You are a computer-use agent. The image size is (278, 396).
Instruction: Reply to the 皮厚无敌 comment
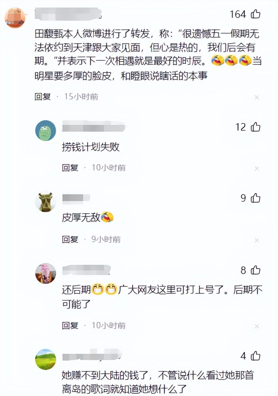(70, 239)
